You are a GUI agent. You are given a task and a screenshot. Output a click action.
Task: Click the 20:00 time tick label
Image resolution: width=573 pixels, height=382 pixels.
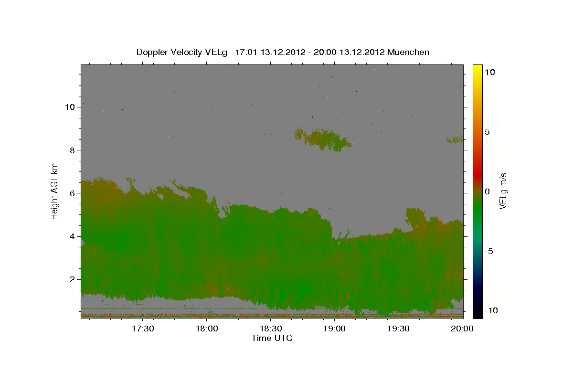coord(462,329)
